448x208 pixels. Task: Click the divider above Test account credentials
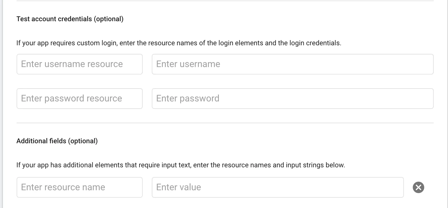tap(225, 1)
